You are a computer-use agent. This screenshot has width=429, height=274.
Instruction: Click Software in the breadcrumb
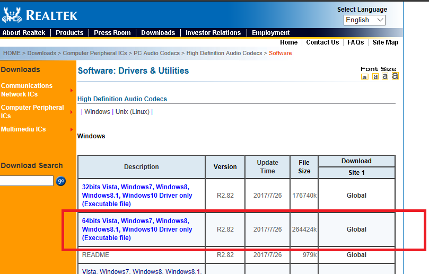[x=280, y=53]
